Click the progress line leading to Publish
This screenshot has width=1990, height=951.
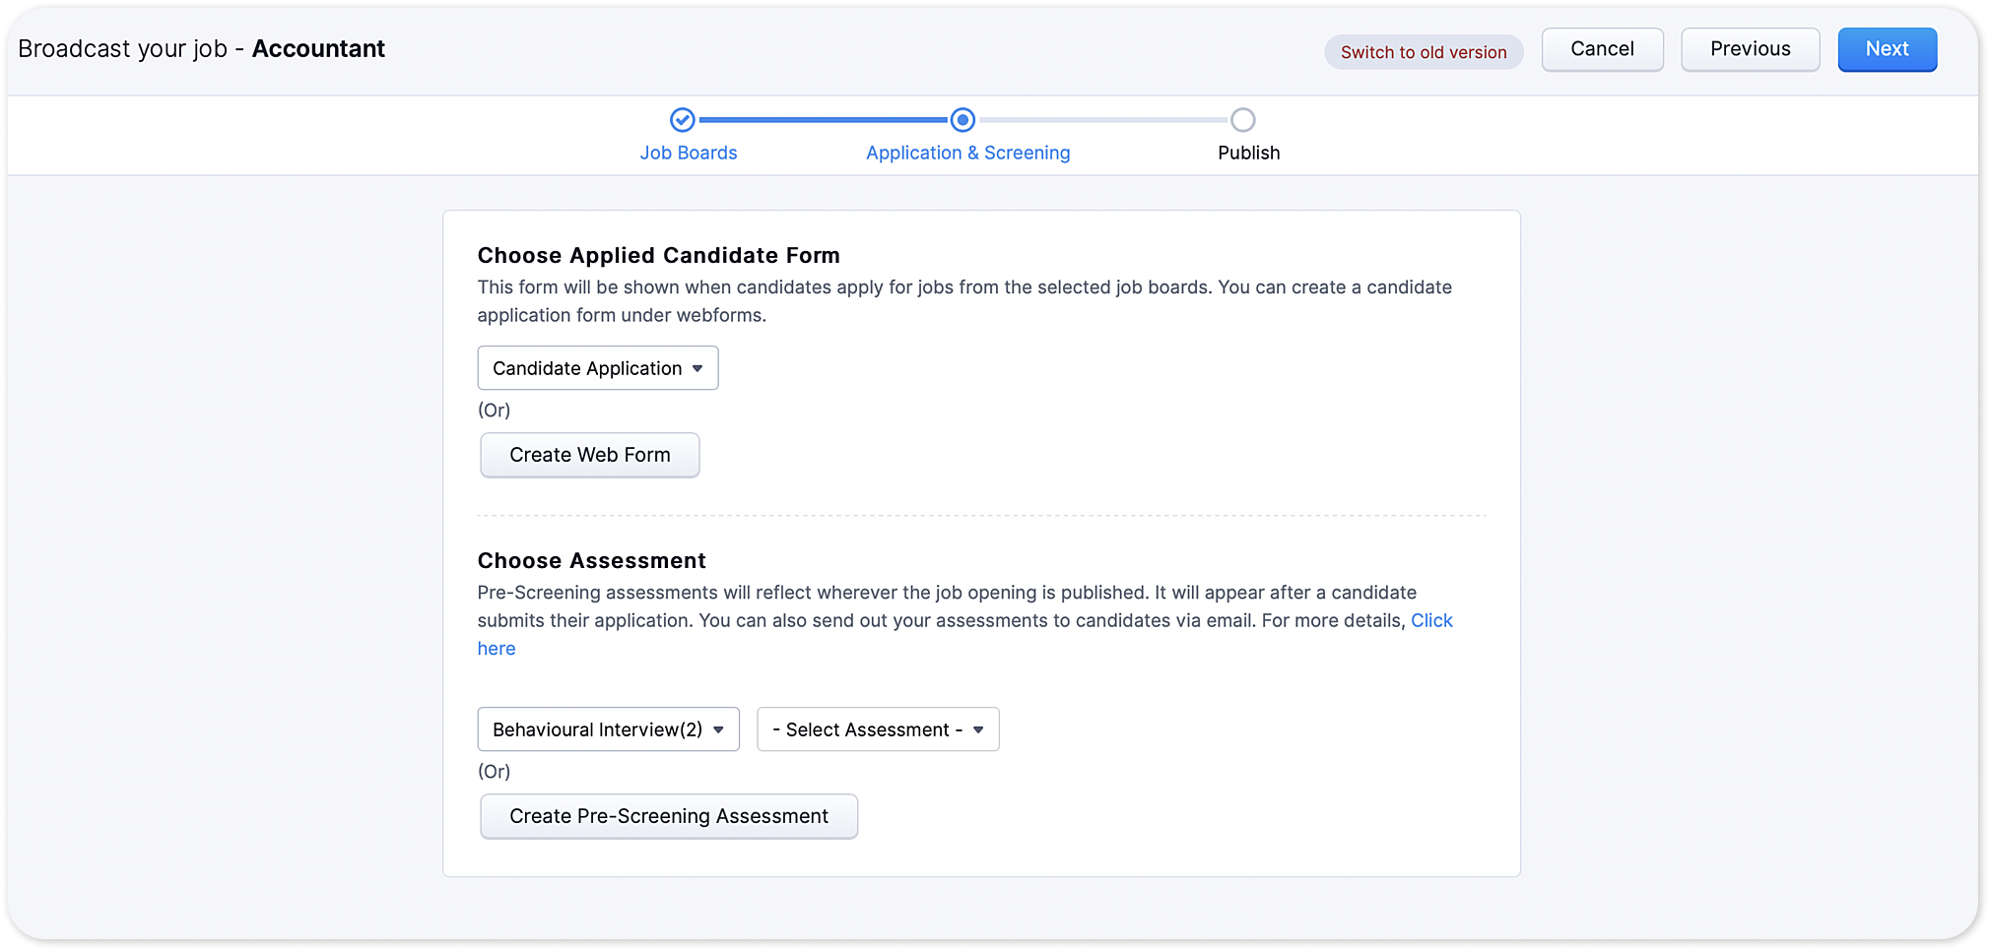(1103, 120)
